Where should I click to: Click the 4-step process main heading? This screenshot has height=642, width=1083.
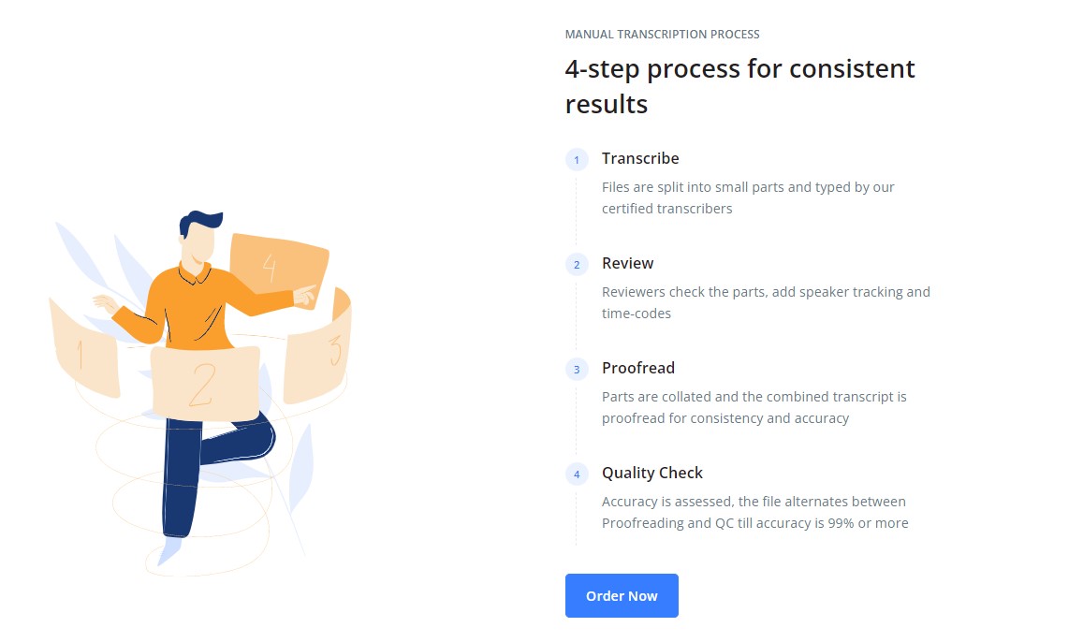(739, 86)
